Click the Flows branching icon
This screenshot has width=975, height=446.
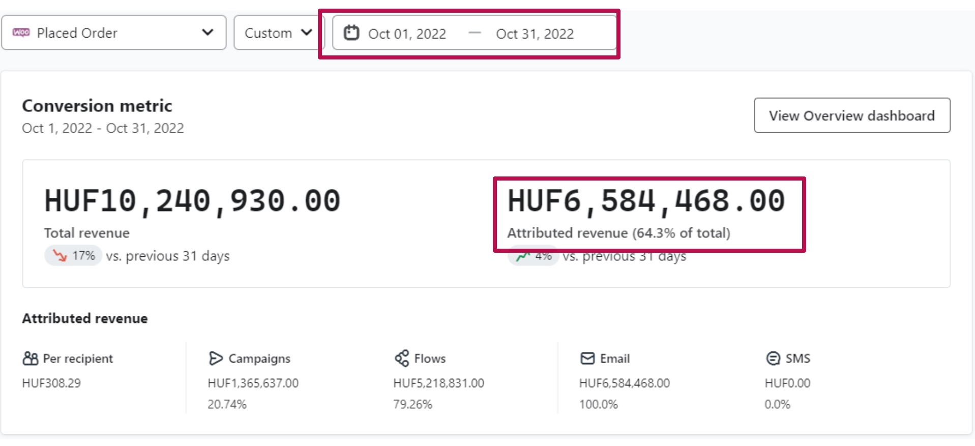coord(402,359)
